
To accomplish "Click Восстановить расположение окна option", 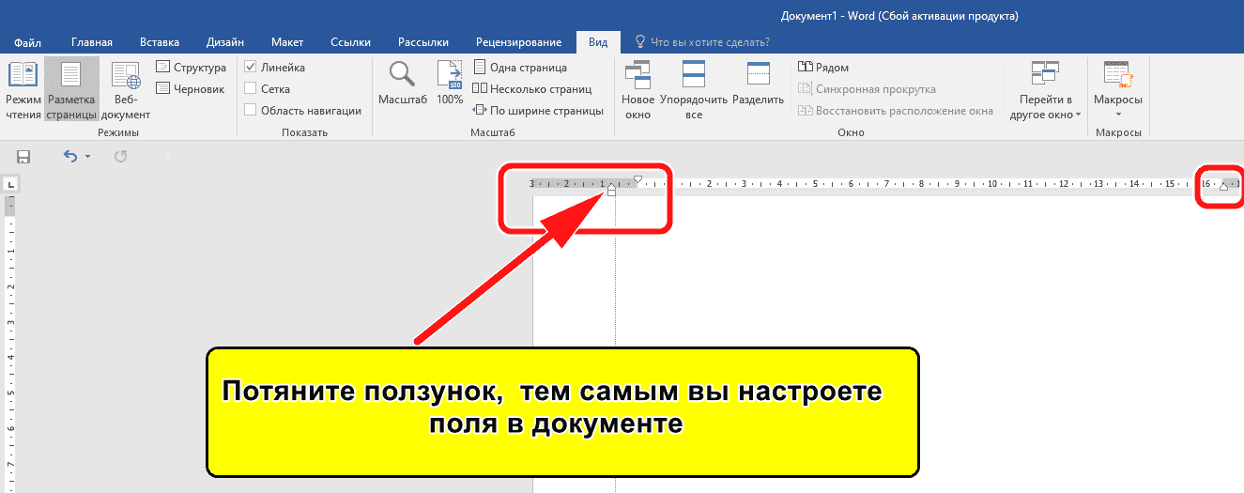I will 895,110.
